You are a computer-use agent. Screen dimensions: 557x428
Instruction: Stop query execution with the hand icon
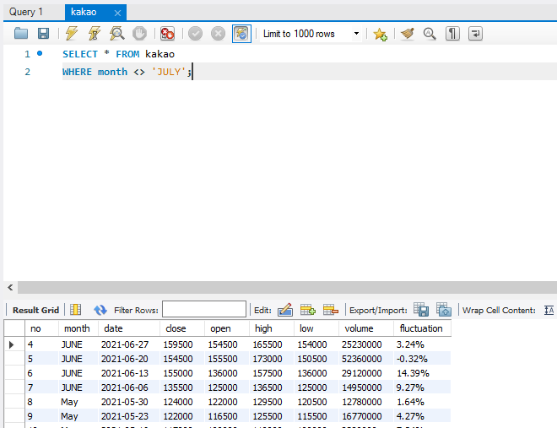click(139, 34)
